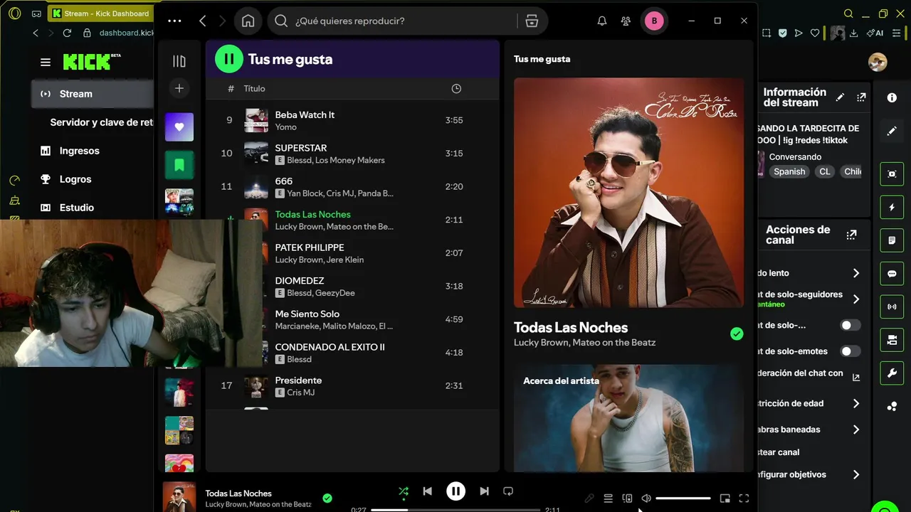Create new playlist with plus icon

(179, 88)
